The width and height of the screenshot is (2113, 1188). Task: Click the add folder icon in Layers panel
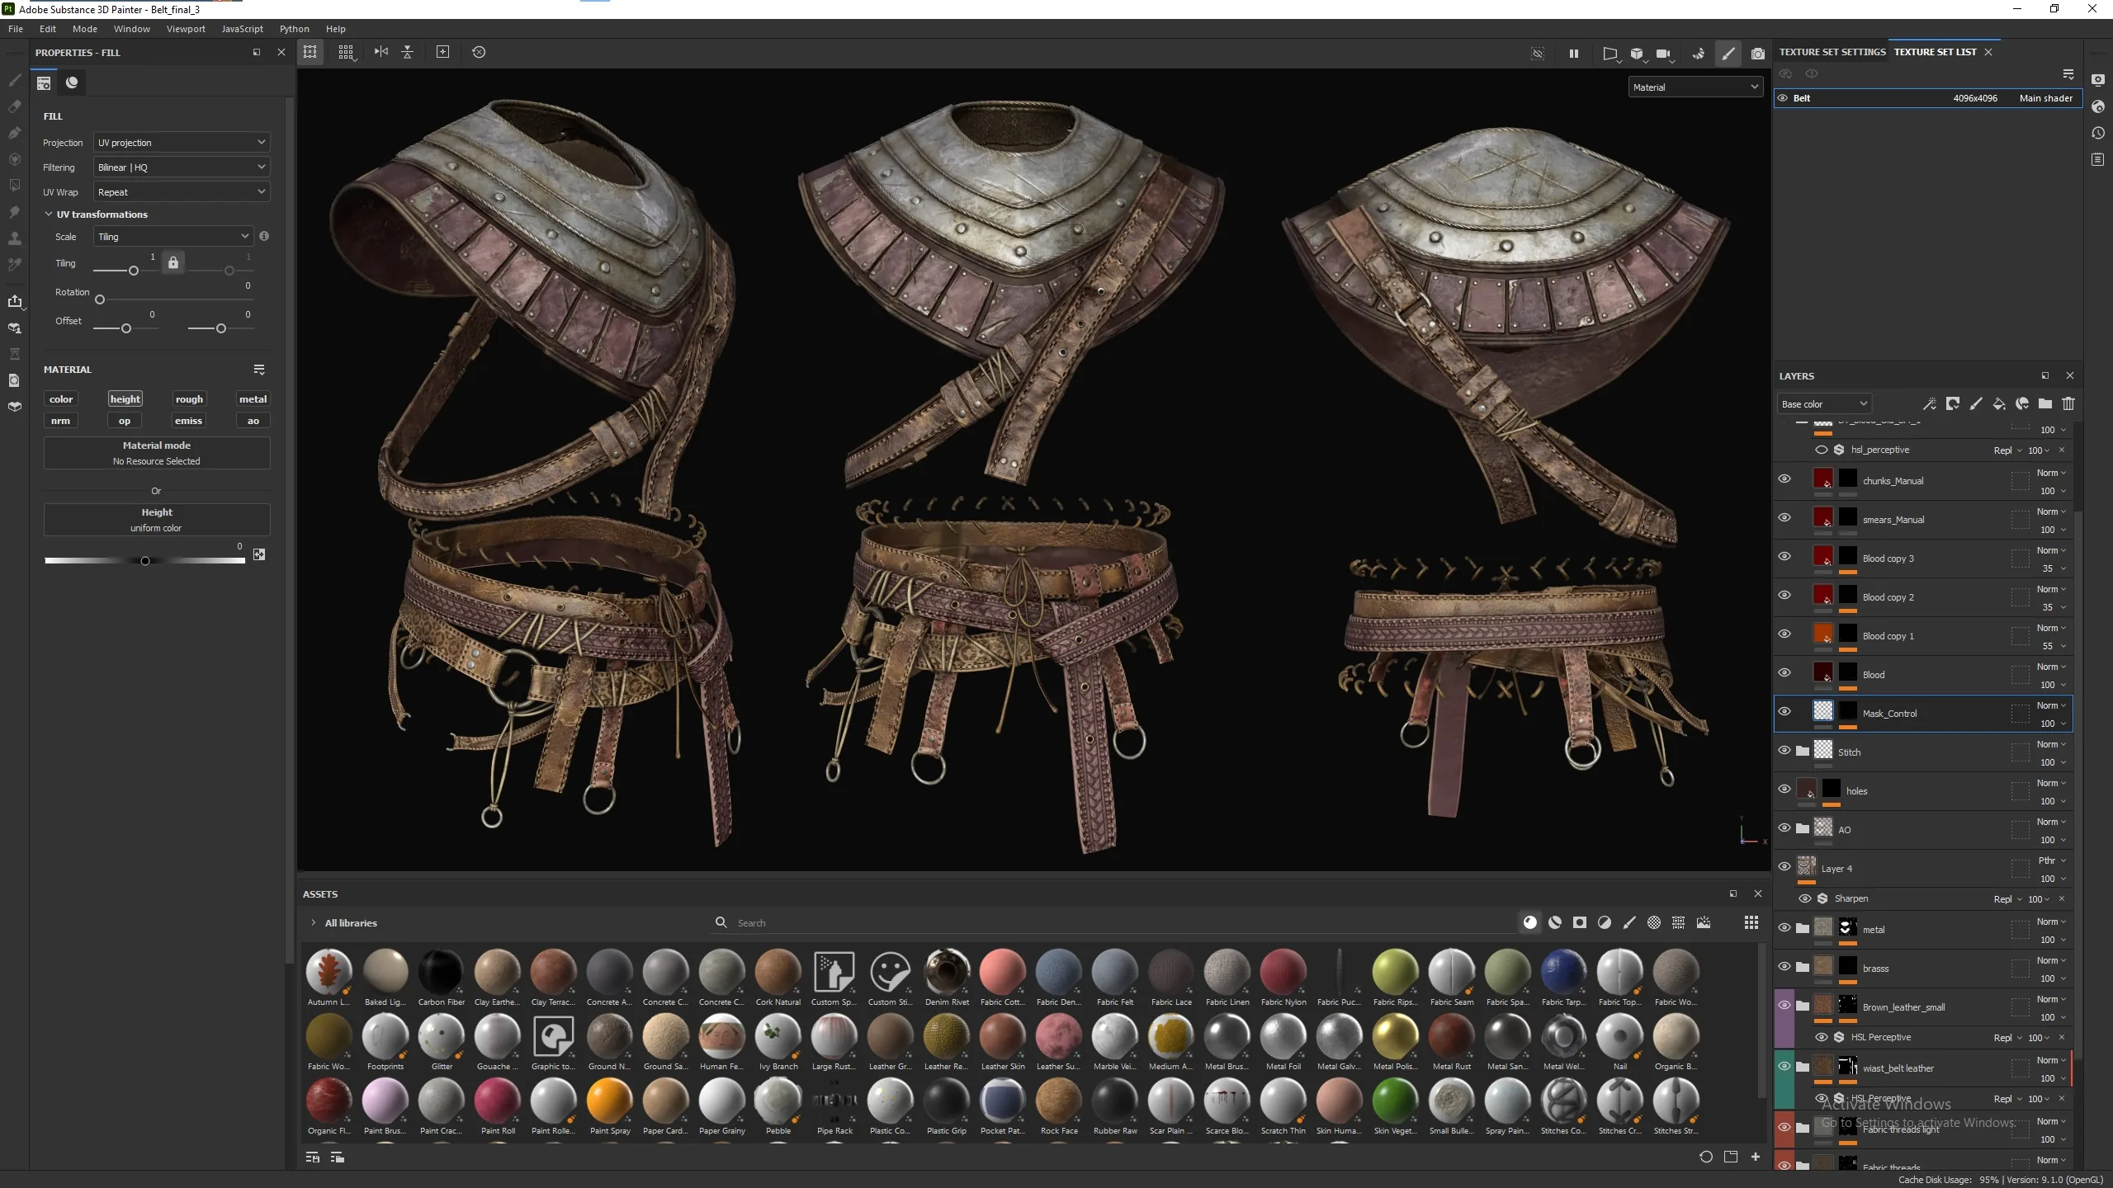point(2045,403)
